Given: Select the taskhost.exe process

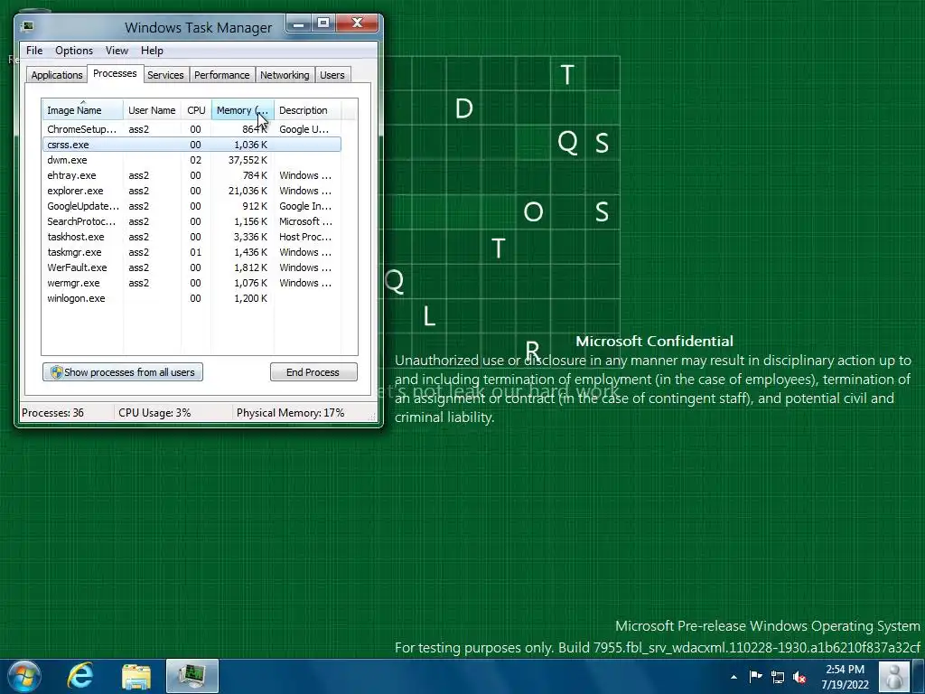Looking at the screenshot, I should tap(192, 237).
